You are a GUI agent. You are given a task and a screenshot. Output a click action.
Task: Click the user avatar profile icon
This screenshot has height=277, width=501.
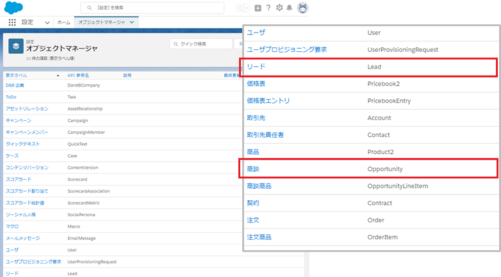point(302,8)
